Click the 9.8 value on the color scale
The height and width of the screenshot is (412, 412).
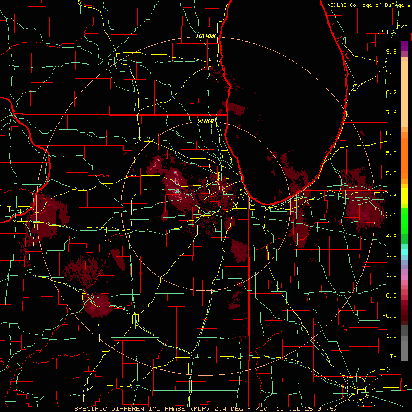pyautogui.click(x=391, y=51)
